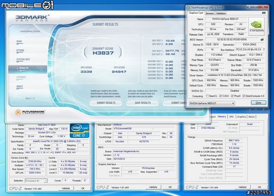Click the GPU-Z camera screenshot icon
The image size is (274, 196).
pyautogui.click(x=264, y=13)
